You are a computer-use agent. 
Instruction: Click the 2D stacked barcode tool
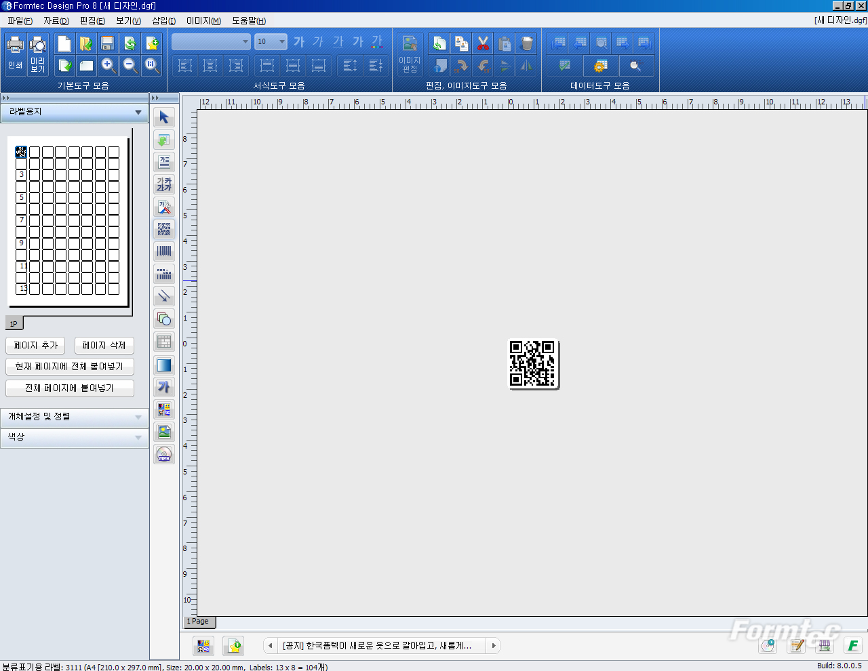(164, 274)
